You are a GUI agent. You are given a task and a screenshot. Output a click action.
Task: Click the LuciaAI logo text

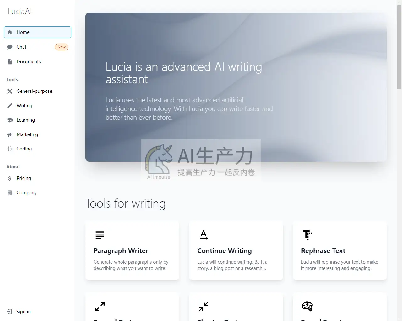tap(20, 12)
